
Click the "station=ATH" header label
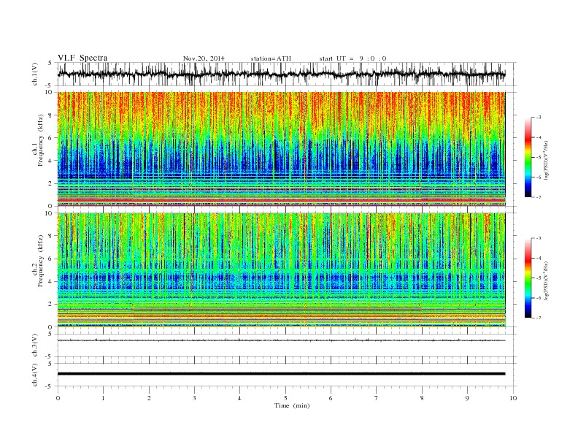[271, 58]
